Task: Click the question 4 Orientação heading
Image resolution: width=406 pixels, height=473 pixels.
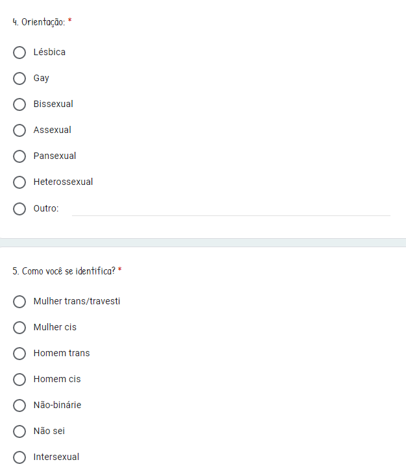Action: click(38, 22)
